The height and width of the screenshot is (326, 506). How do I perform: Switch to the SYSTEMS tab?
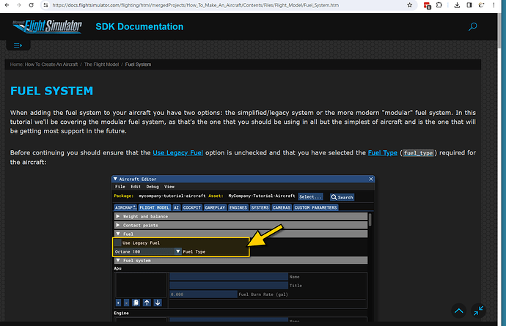(260, 207)
